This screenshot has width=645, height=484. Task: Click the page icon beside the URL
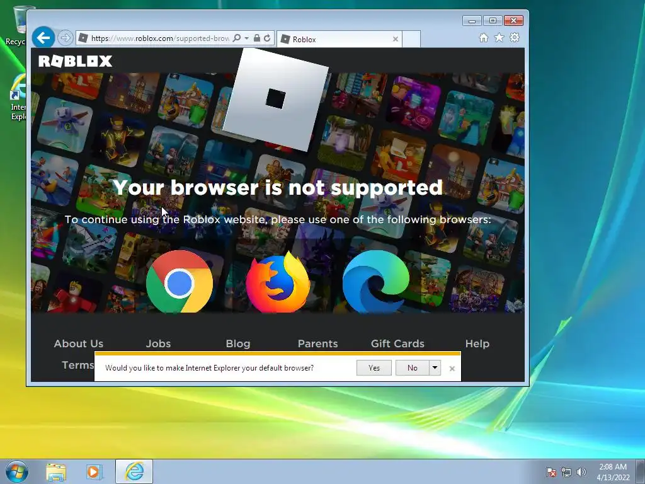click(x=83, y=38)
